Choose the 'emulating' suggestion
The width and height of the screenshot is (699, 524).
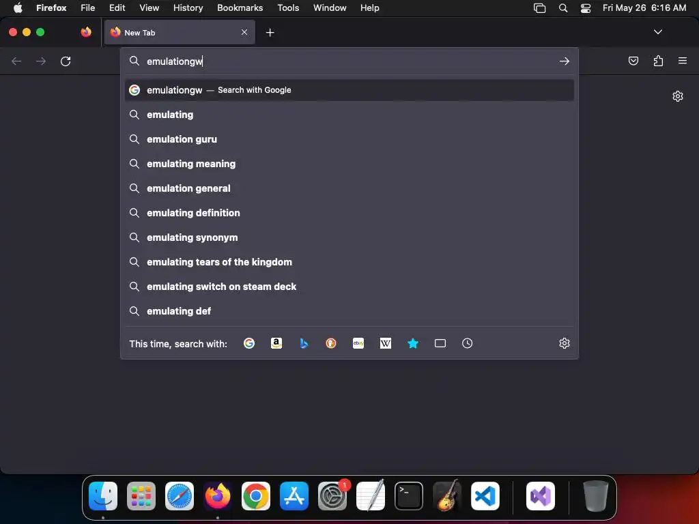click(349, 115)
